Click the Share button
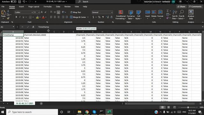The image size is (204, 115). (181, 6)
